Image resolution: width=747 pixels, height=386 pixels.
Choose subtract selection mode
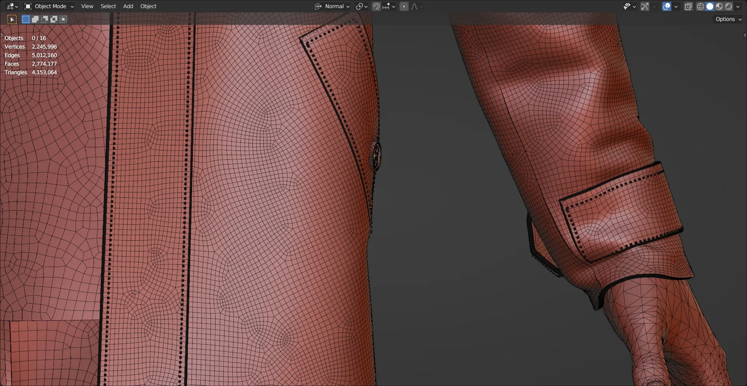tap(44, 19)
